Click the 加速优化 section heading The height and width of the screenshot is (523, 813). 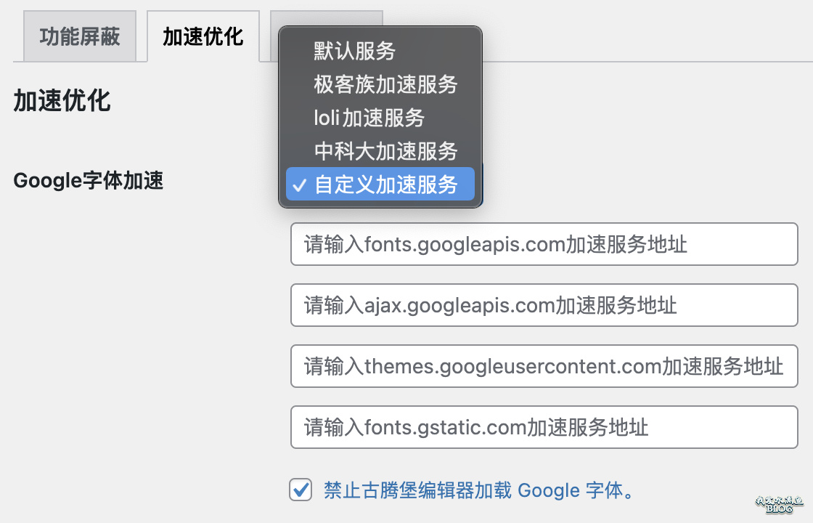[x=62, y=101]
